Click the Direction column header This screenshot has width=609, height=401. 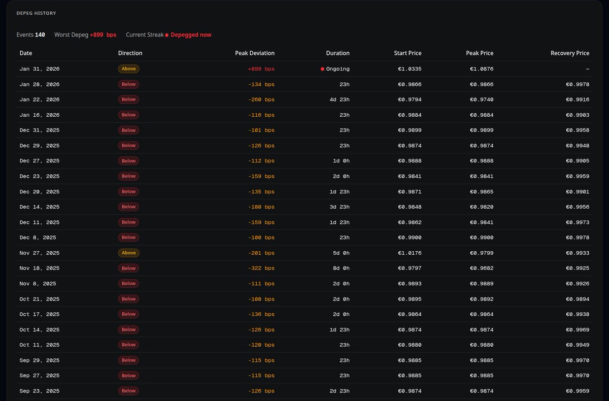click(130, 53)
